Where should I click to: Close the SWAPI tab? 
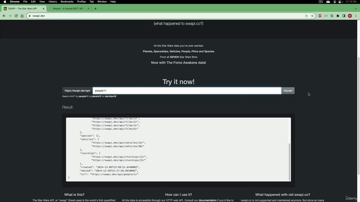pyautogui.click(x=43, y=9)
